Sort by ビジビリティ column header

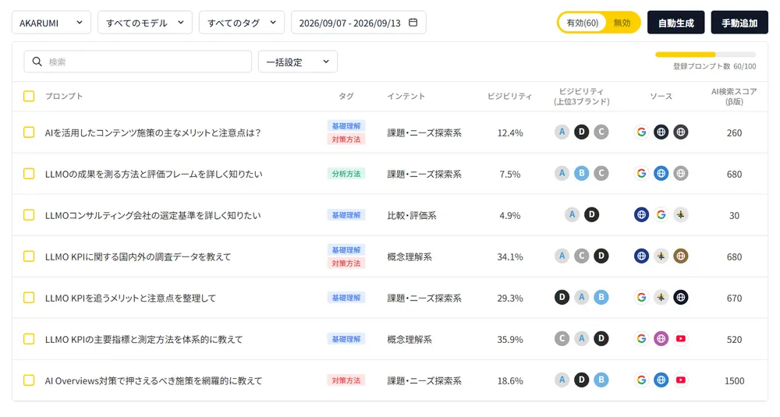click(510, 96)
